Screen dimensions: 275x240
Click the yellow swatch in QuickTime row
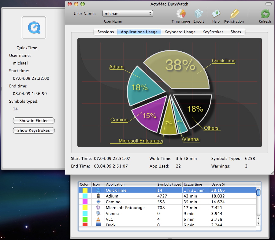(85, 190)
